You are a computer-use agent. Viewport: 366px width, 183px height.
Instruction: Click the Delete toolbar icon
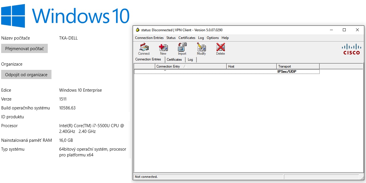[220, 49]
